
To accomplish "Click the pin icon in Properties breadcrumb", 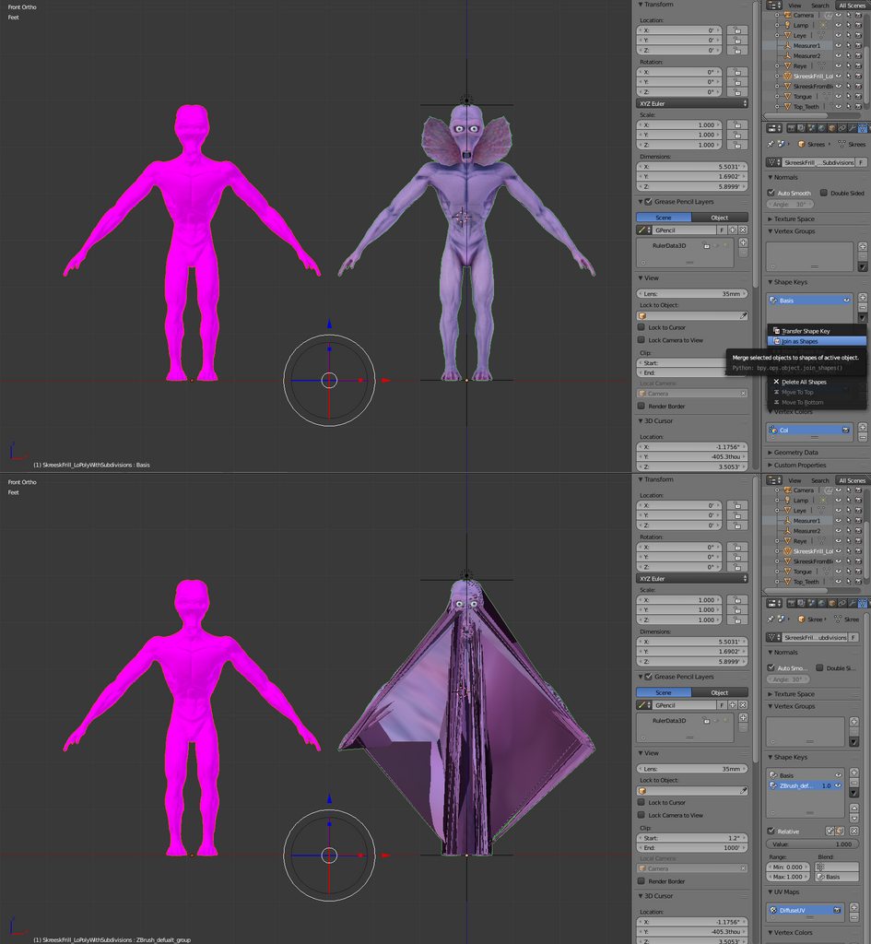I will click(x=771, y=143).
